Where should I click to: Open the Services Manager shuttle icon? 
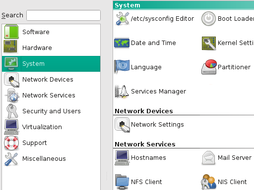point(122,91)
